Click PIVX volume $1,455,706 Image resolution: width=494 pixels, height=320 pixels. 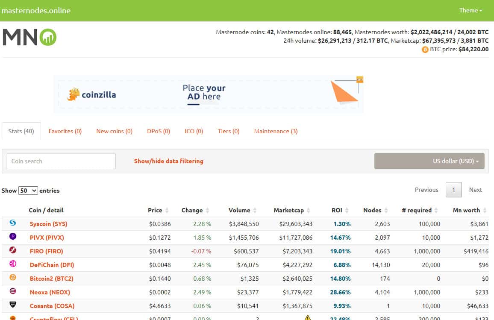point(244,238)
